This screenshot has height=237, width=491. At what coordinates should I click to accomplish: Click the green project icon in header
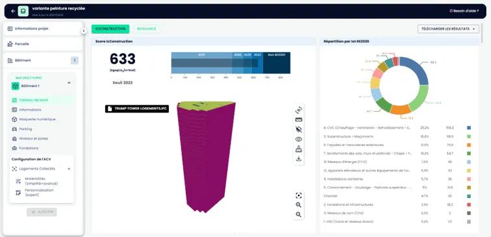pos(23,11)
